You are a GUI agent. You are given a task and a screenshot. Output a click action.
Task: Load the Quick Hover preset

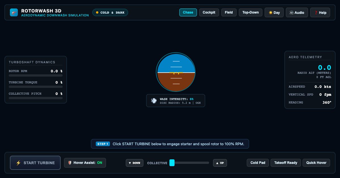coord(316,163)
